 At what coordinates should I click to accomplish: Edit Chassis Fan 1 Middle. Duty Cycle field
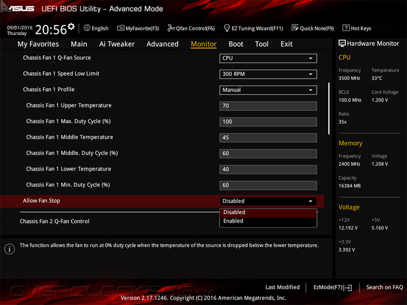(268, 154)
